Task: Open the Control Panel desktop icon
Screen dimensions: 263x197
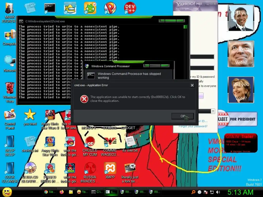Action: click(x=10, y=119)
